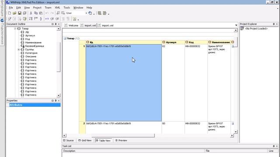
Task: Switch to Source view
Action: pos(68,140)
